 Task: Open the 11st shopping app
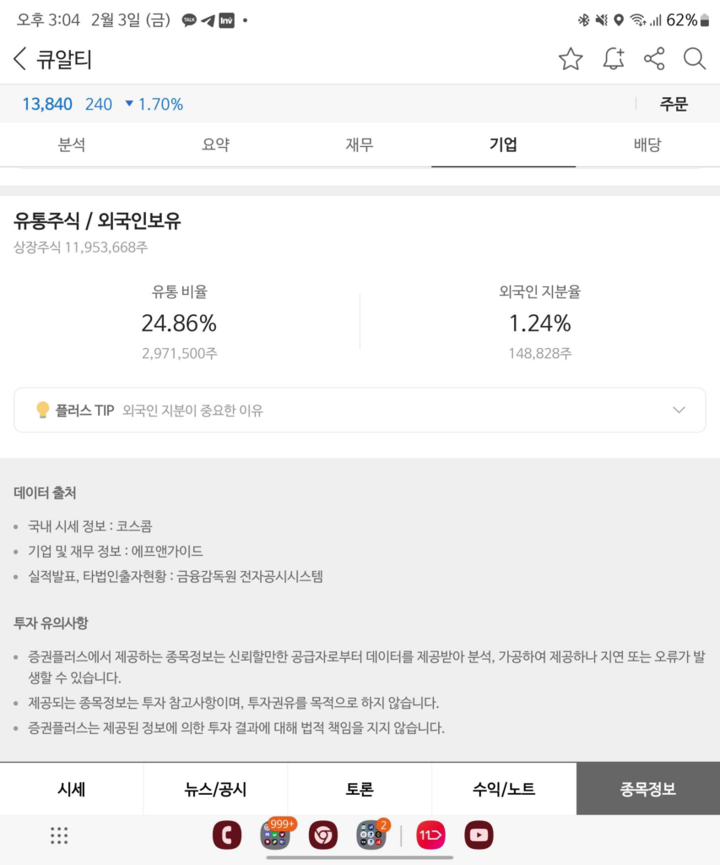pos(430,835)
